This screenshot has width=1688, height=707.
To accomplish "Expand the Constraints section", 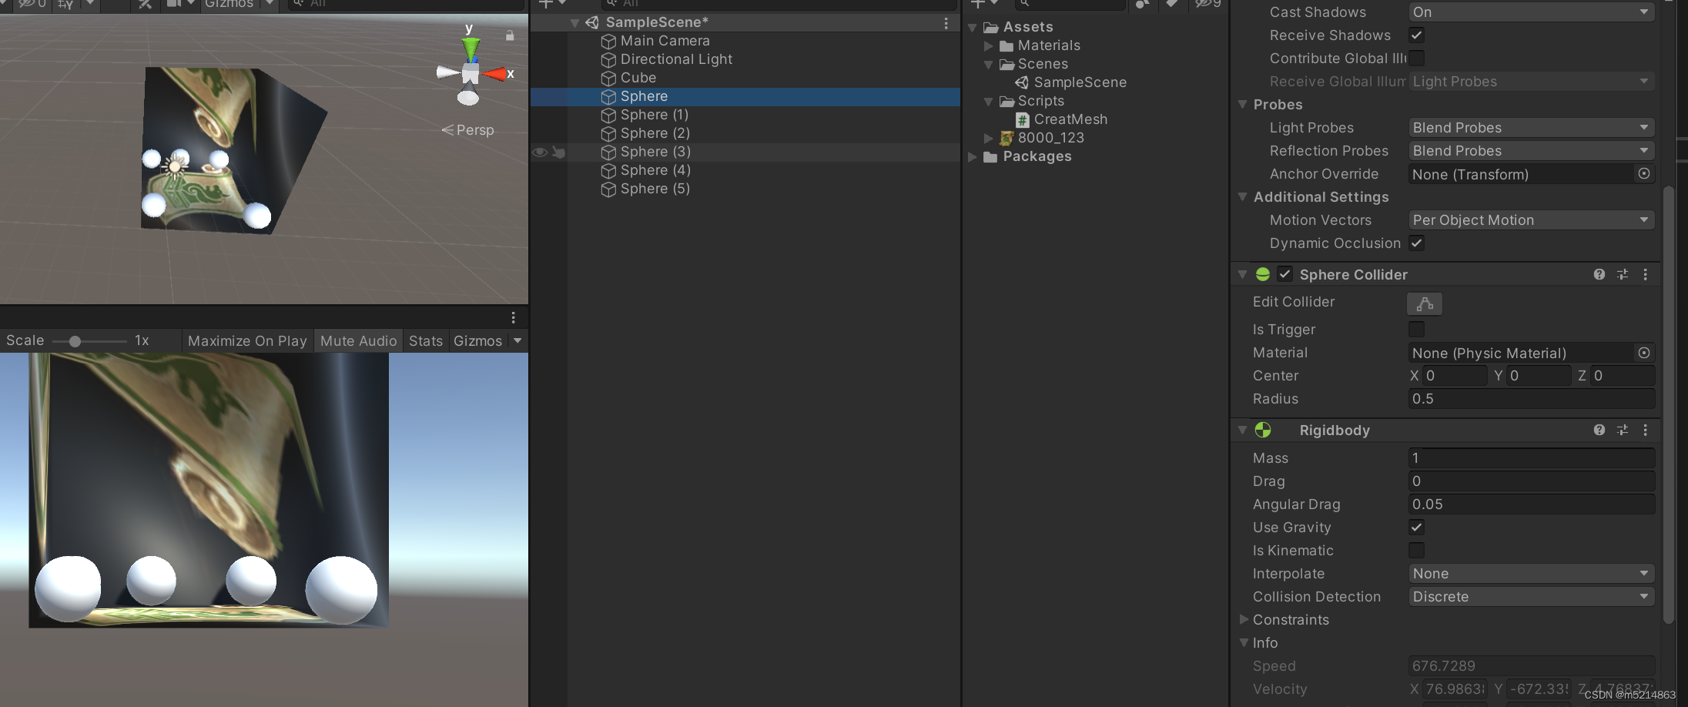I will click(x=1243, y=619).
